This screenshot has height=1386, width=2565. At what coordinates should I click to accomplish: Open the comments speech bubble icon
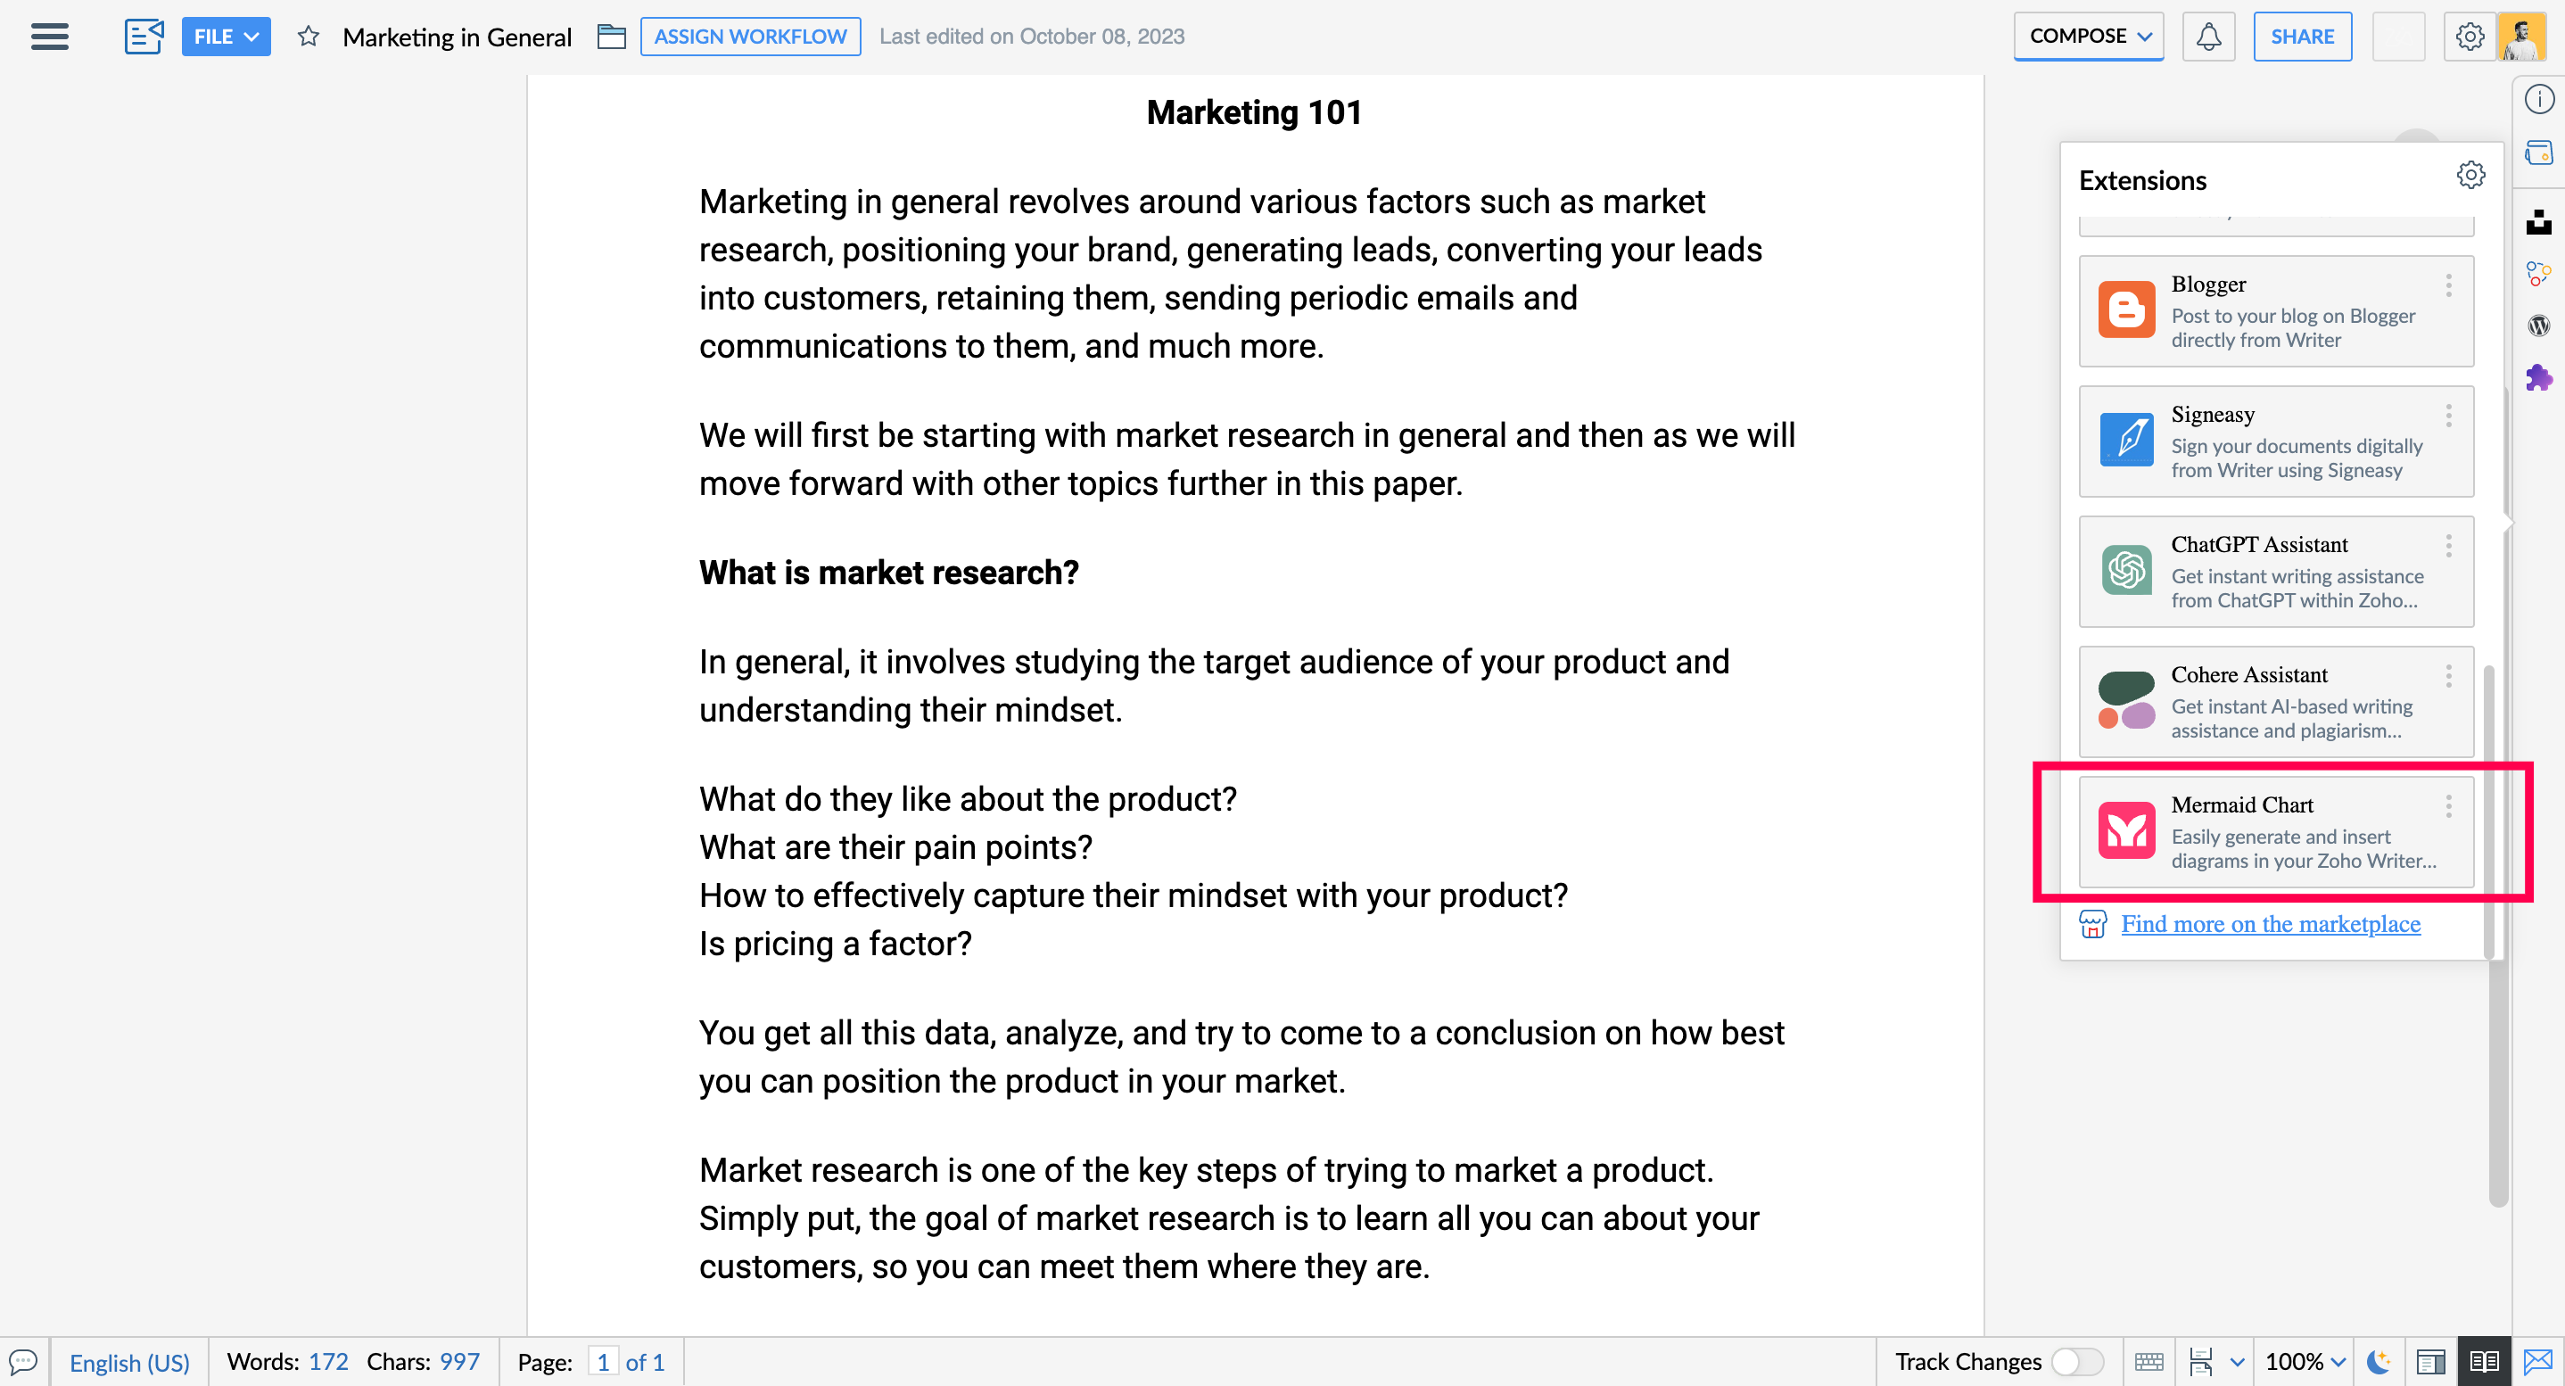(x=24, y=1361)
